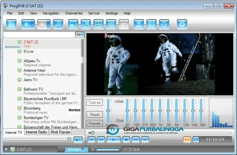
Task: Open the Settings menu
Action: click(111, 13)
